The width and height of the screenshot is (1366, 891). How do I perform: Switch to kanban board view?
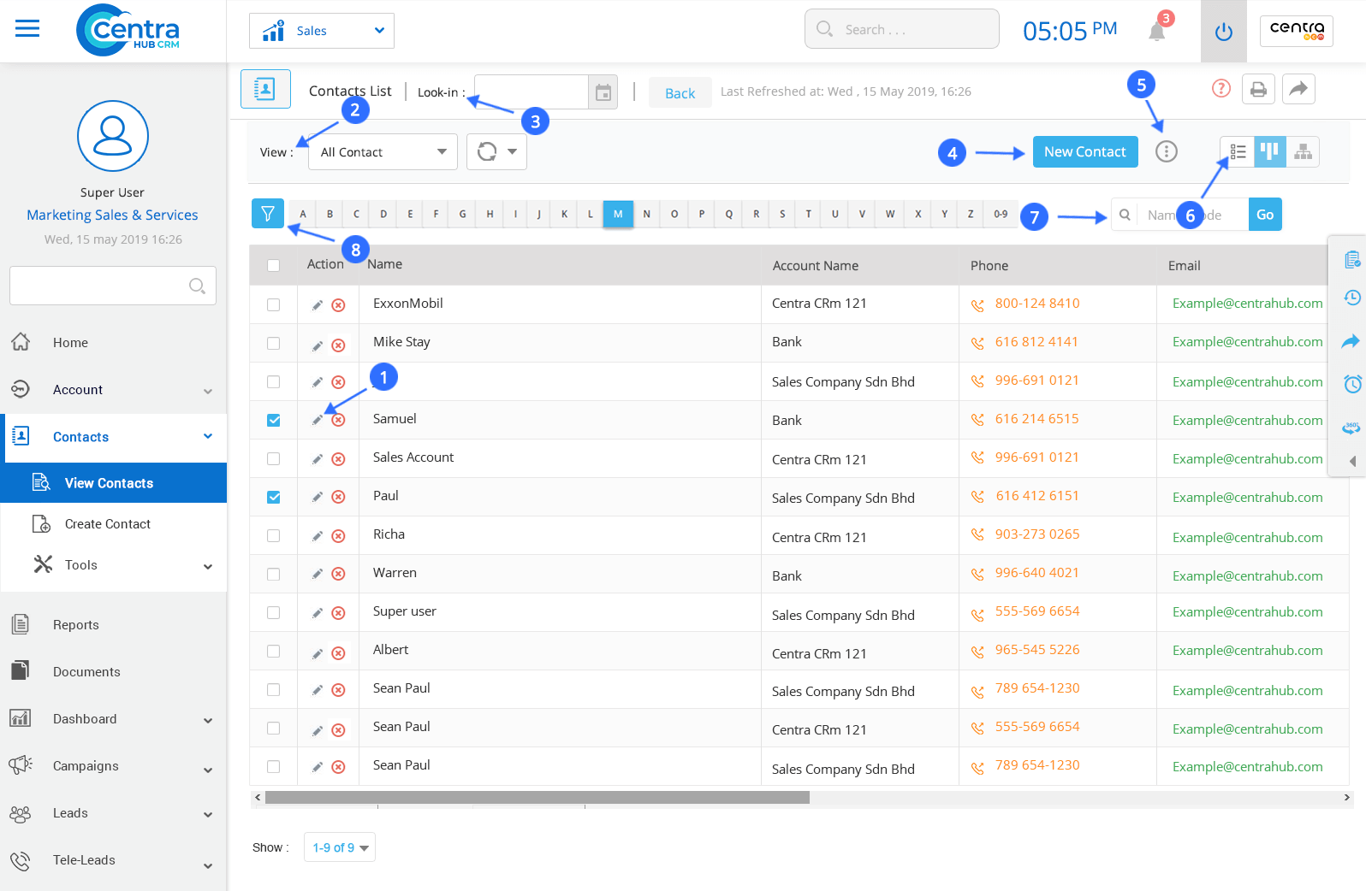tap(1270, 151)
